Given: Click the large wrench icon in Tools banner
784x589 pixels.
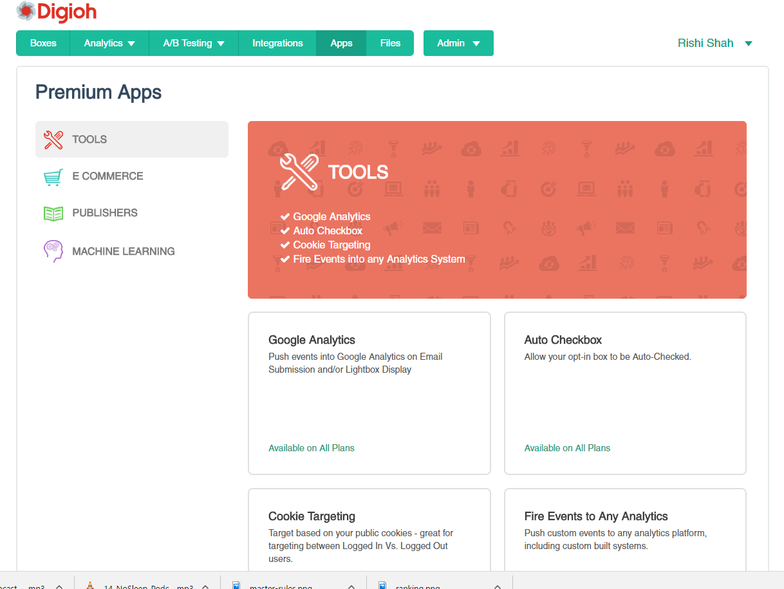Looking at the screenshot, I should point(299,171).
